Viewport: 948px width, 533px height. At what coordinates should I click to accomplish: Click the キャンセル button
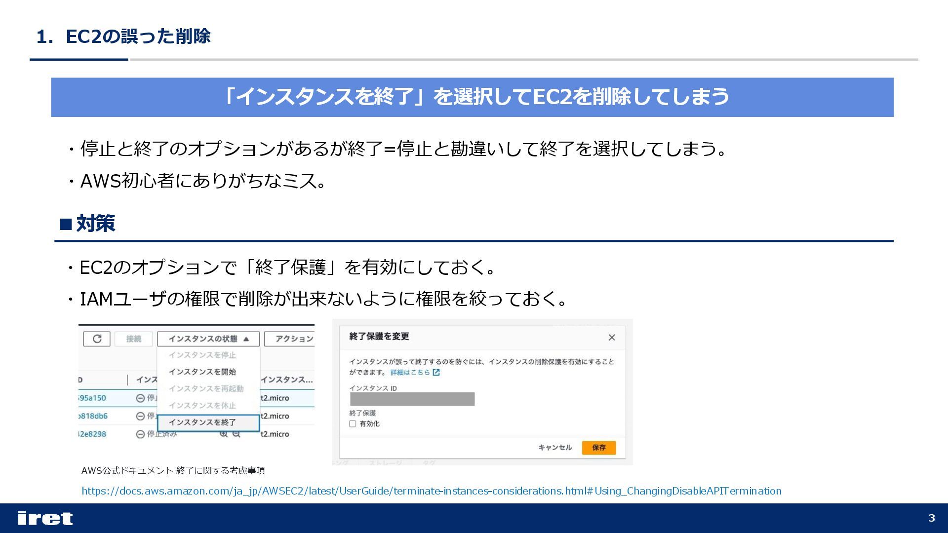[x=554, y=447]
